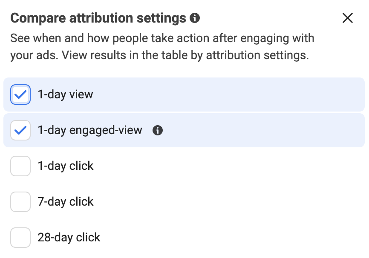Choose the "7-day click" text label
This screenshot has width=369, height=258.
coord(66,202)
